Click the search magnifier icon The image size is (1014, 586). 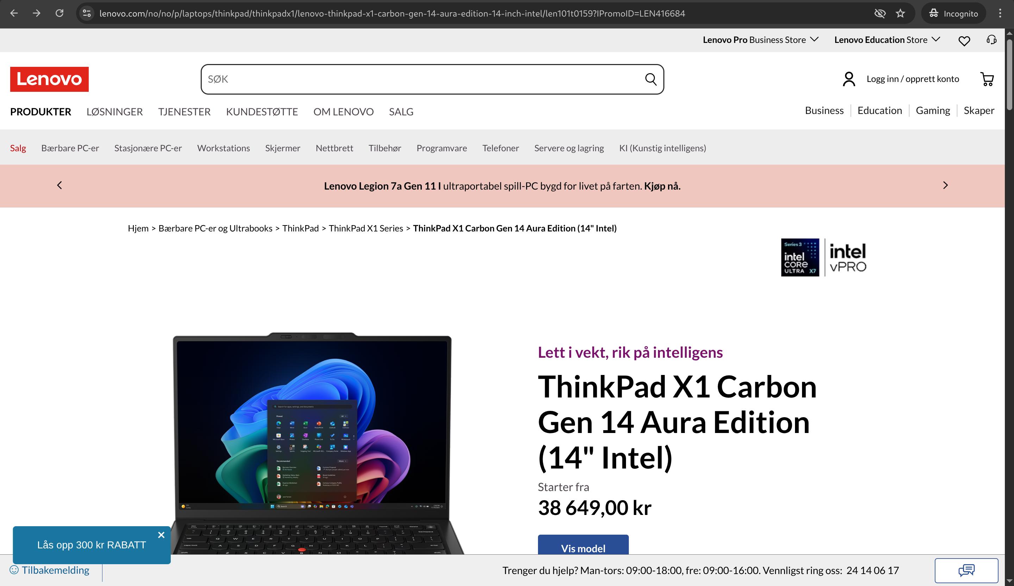pyautogui.click(x=651, y=79)
